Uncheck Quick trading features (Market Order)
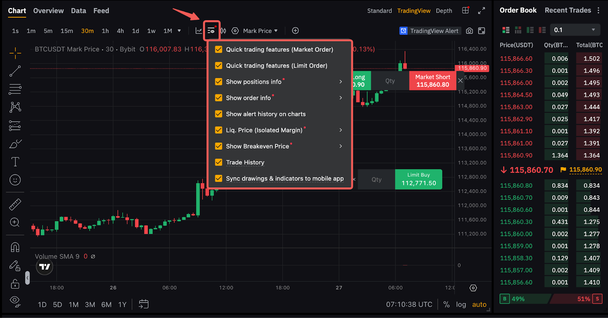The width and height of the screenshot is (608, 318). (x=218, y=49)
